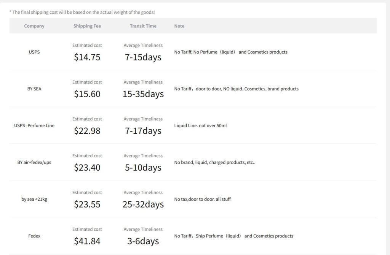Viewport: 390px width, 255px height.
Task: Pick the BY air+fedex/ups option
Action: pos(34,163)
